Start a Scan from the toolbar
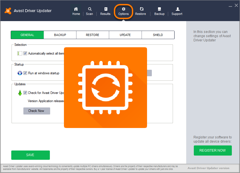240x173 pixels. click(89, 11)
